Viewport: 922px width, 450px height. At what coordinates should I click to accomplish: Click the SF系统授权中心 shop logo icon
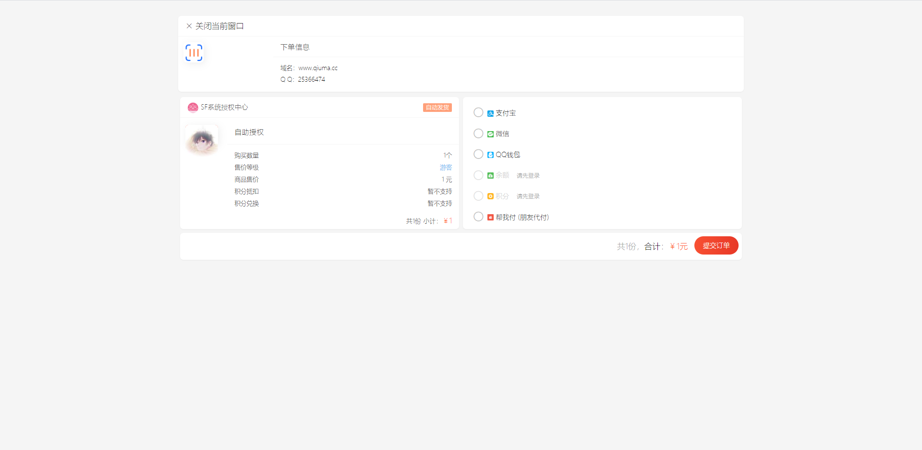pos(193,108)
